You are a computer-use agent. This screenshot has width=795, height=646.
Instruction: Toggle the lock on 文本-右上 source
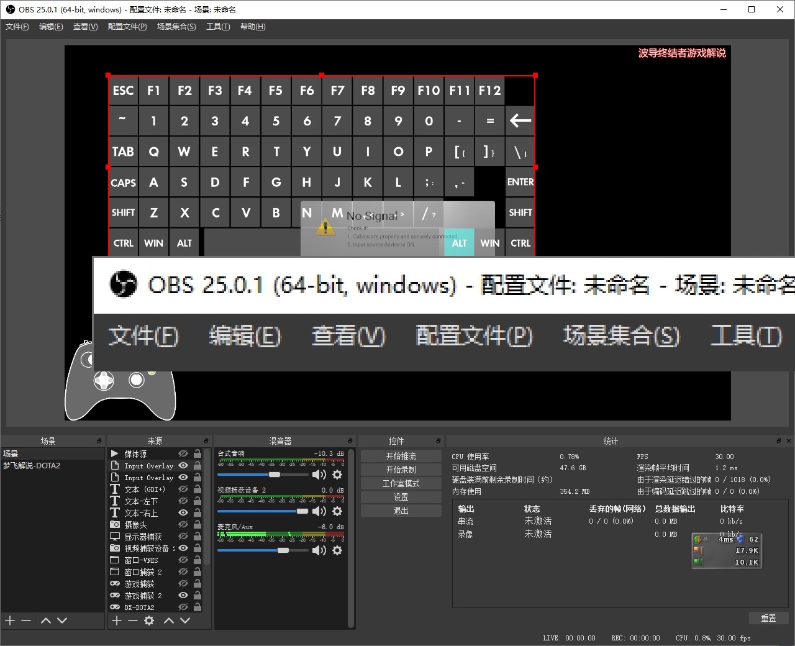[x=198, y=513]
